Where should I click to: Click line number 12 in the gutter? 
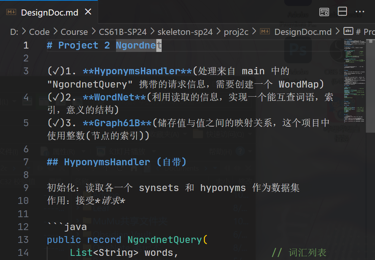23,227
